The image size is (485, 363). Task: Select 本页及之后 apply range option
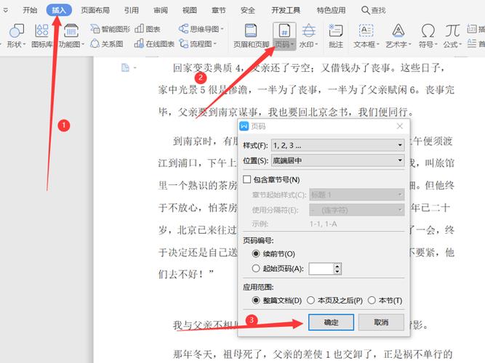pyautogui.click(x=310, y=301)
